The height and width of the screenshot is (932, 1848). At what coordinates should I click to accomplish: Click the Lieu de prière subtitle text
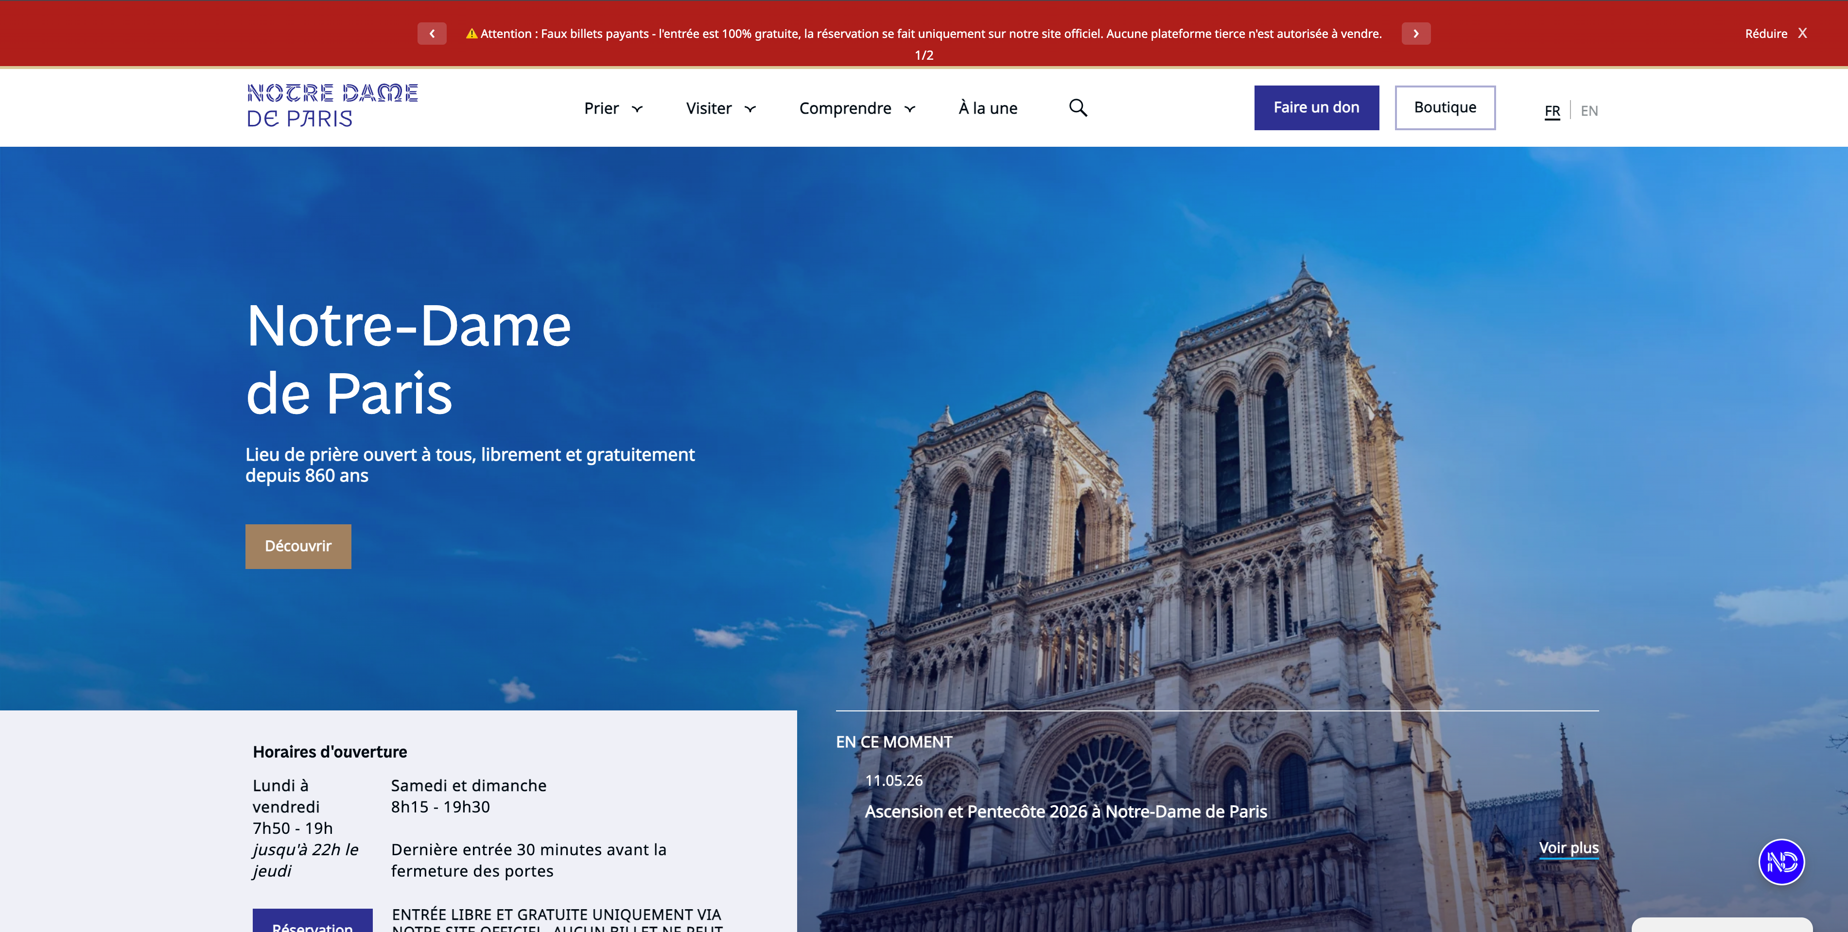pos(470,466)
